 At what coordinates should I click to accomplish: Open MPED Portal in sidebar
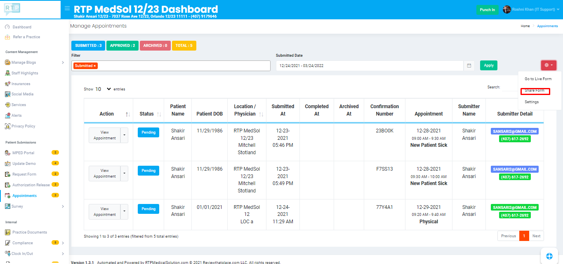[x=23, y=153]
